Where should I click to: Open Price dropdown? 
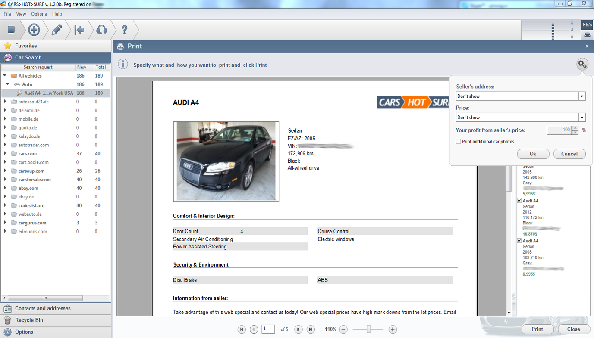tap(582, 118)
